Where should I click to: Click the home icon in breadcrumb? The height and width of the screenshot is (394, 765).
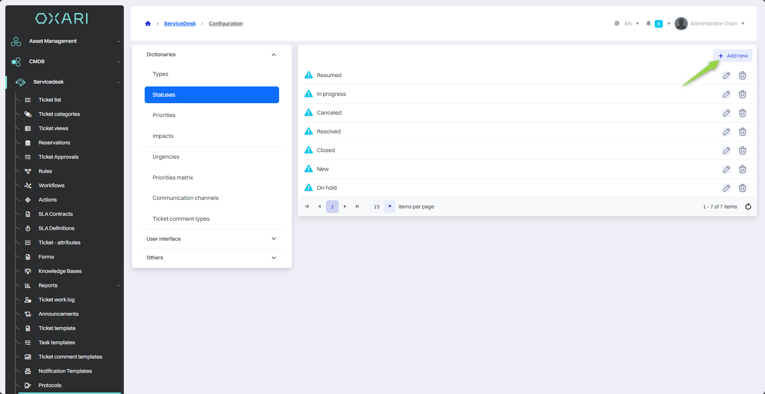click(x=148, y=24)
